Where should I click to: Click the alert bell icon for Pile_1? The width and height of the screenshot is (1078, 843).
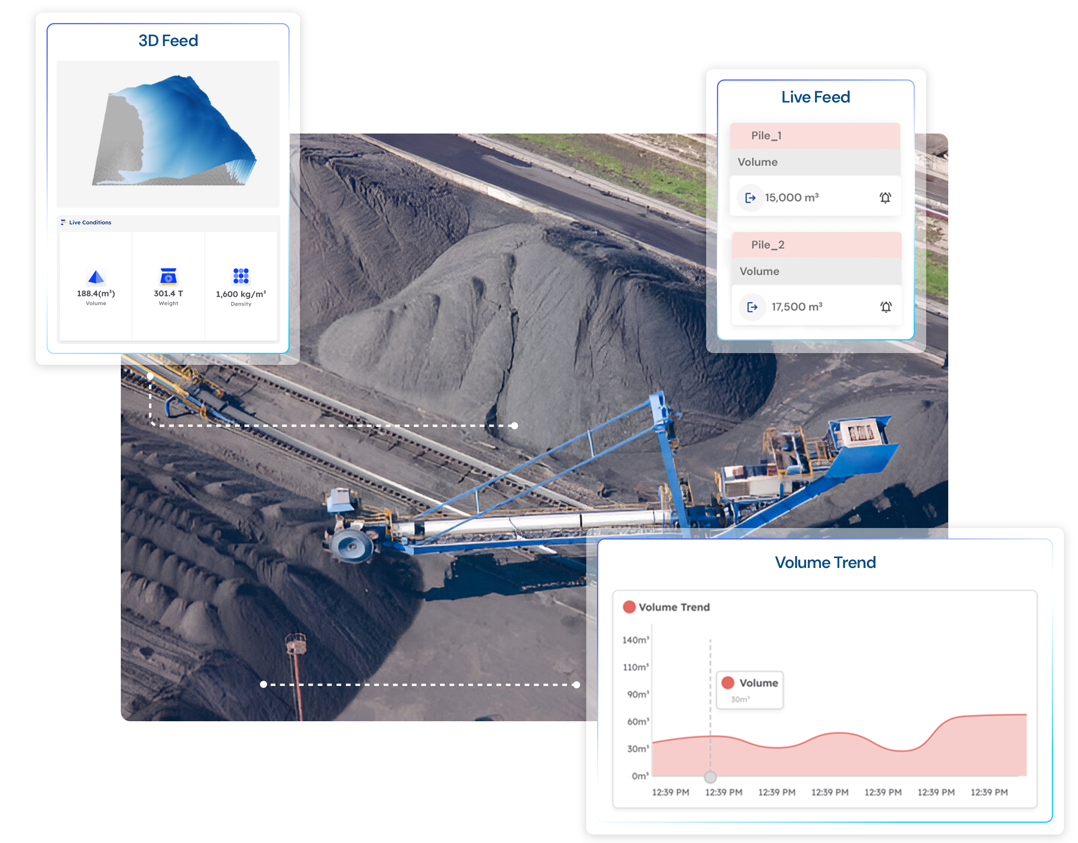click(886, 198)
